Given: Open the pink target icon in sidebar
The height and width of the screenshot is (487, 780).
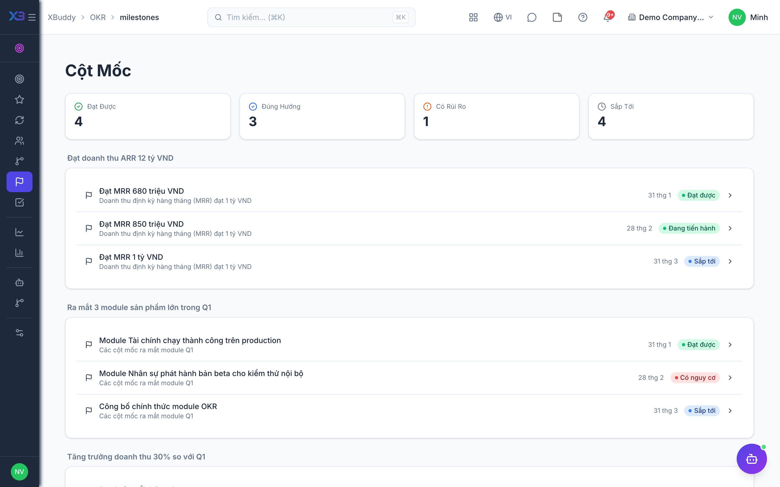Looking at the screenshot, I should pyautogui.click(x=19, y=48).
